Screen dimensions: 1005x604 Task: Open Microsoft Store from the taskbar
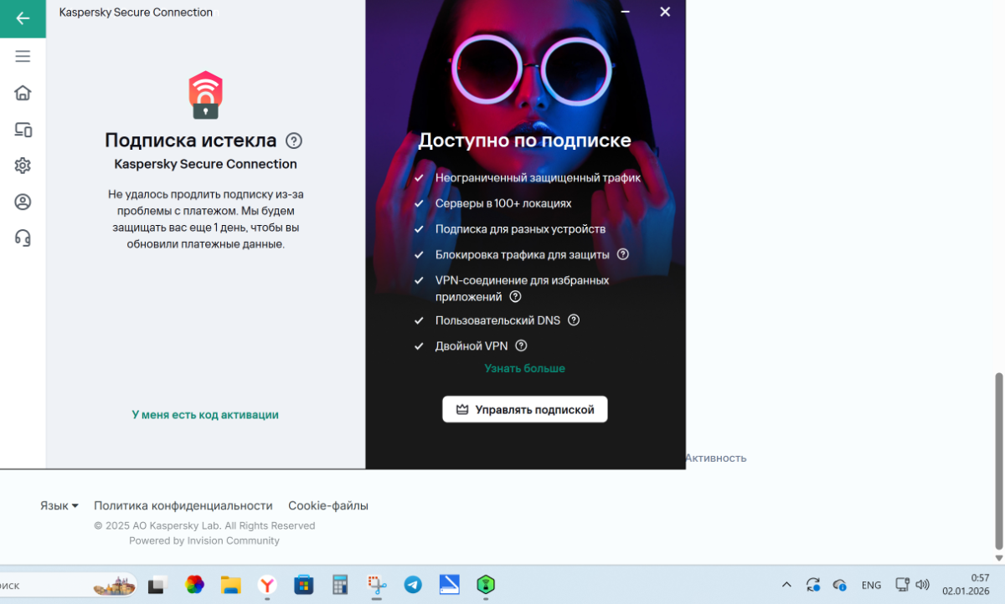pos(303,585)
